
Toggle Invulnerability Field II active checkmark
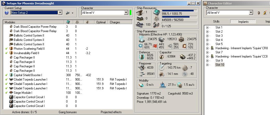point(6,53)
